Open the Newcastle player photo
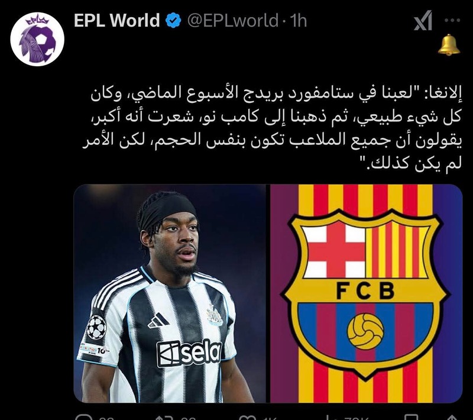This screenshot has width=473, height=420. (x=170, y=293)
